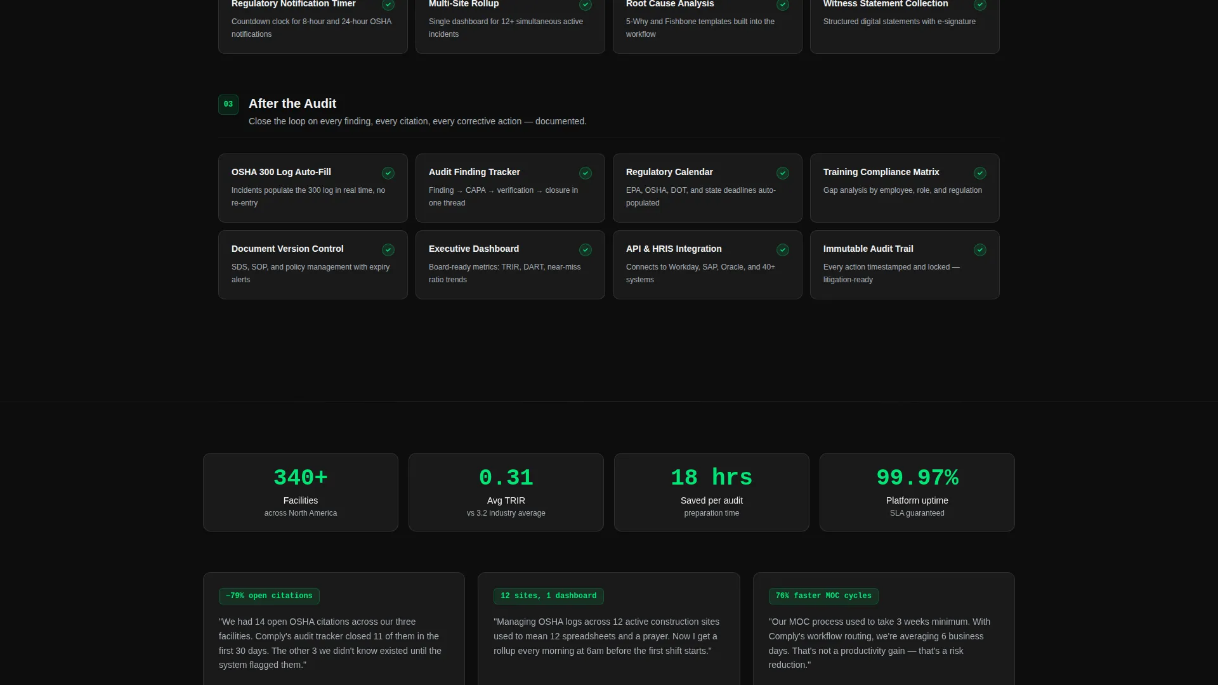Click "EPA, OSHA, DOT, and state deadlines" description
This screenshot has width=1218, height=685.
(701, 197)
